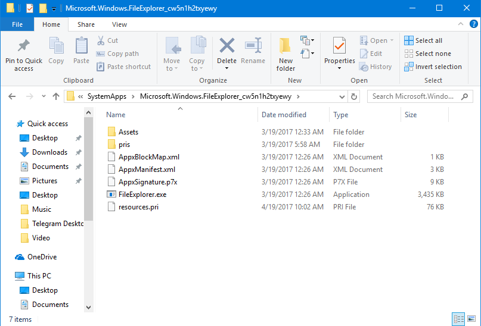The height and width of the screenshot is (326, 481).
Task: Select resources.pri file
Action: [x=133, y=207]
